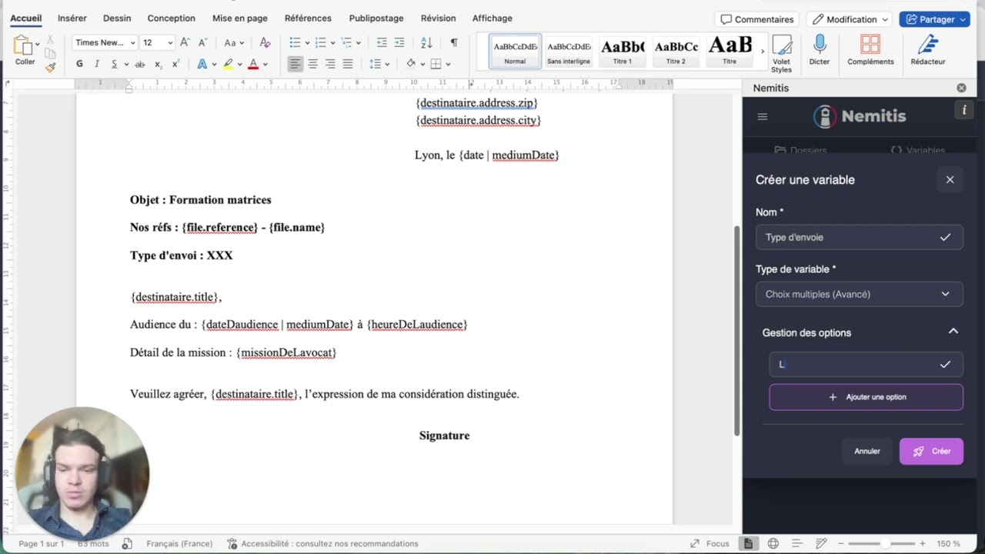Screen dimensions: 985x554
Task: Apply the Titre 1 style
Action: tap(622, 52)
